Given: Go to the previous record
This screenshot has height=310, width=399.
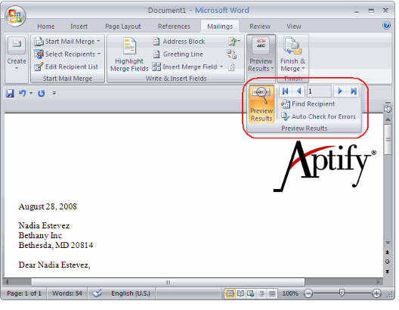Looking at the screenshot, I should pyautogui.click(x=299, y=91).
